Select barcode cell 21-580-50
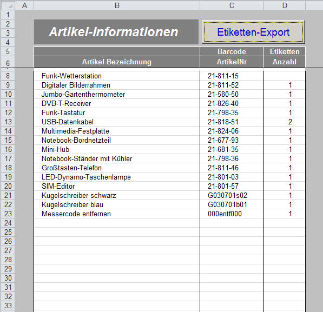The width and height of the screenshot is (323, 312). pos(232,94)
